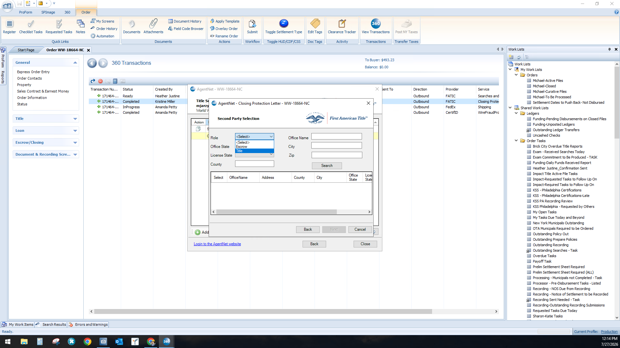Click the Production profile link
This screenshot has width=620, height=348.
coord(609,332)
